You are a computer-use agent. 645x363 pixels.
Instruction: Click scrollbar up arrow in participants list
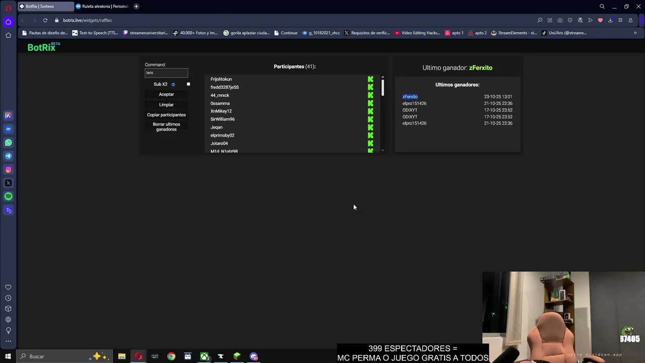[382, 77]
